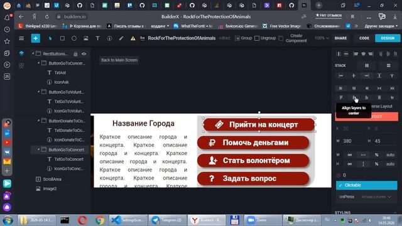The height and width of the screenshot is (226, 402).
Task: Switch to the CODE tab
Action: (x=364, y=38)
